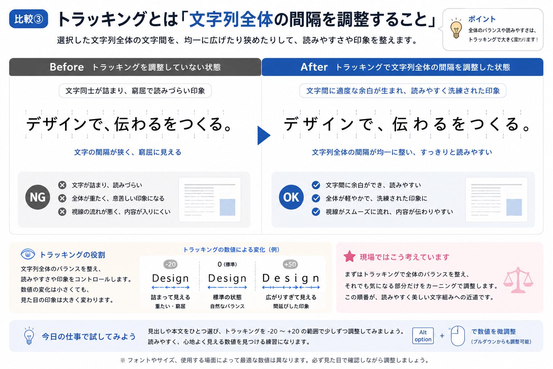Click the line それでも気になる部分だけをカーニングで調整します

click(x=422, y=286)
